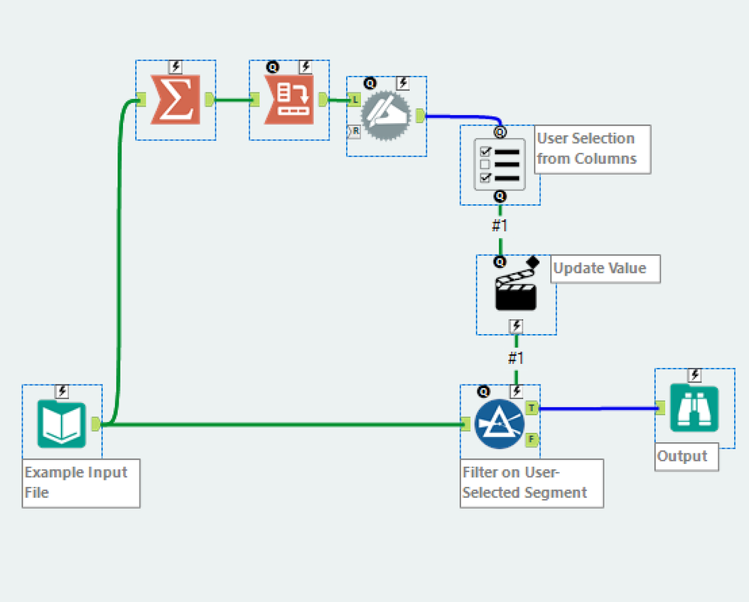The width and height of the screenshot is (749, 602).
Task: Click the R input anchor on gear tool
Action: (354, 131)
